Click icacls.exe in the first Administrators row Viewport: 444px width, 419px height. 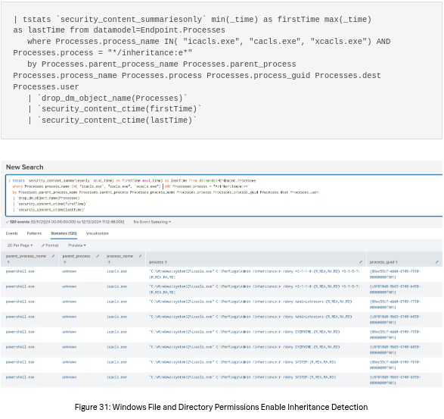pos(116,302)
